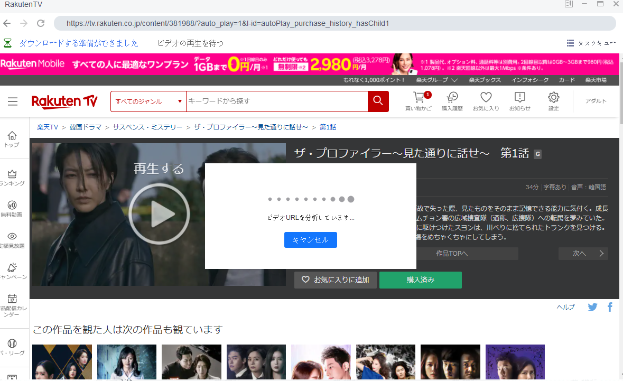Open the すべてのジャンル genre dropdown
This screenshot has height=381, width=623.
click(148, 101)
